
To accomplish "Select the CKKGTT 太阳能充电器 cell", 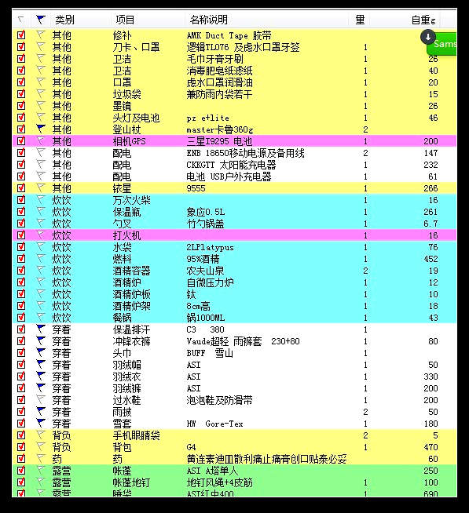I will (x=231, y=165).
